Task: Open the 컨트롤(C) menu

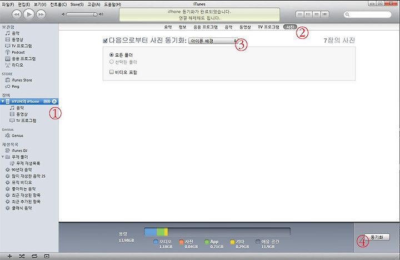Action: [58, 4]
